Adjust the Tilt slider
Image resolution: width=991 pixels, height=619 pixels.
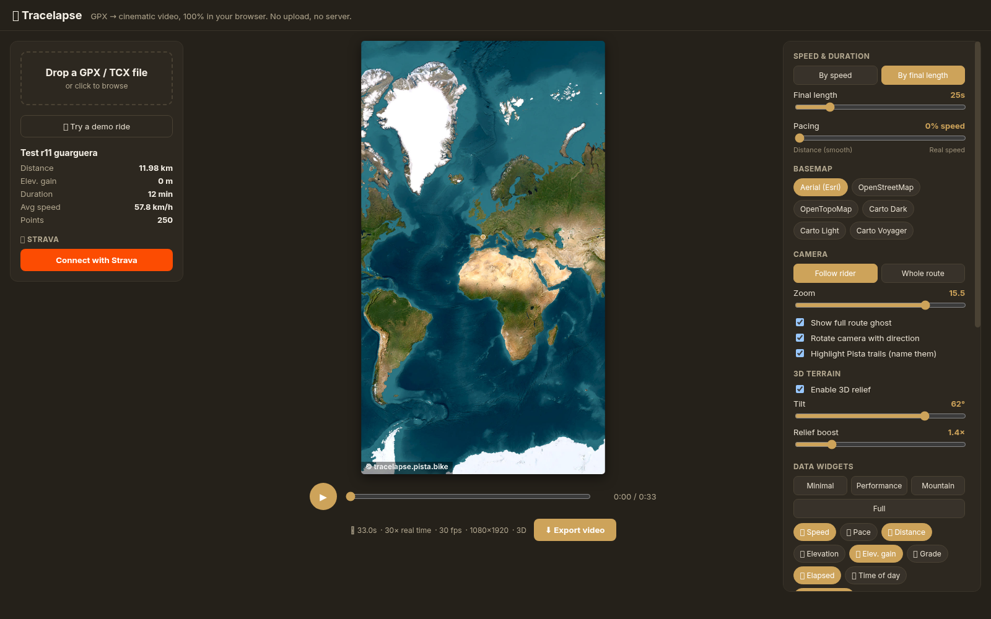coord(880,416)
